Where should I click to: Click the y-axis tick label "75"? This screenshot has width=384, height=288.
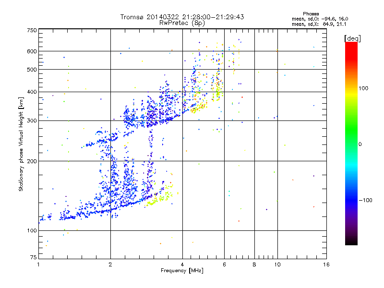click(x=34, y=257)
